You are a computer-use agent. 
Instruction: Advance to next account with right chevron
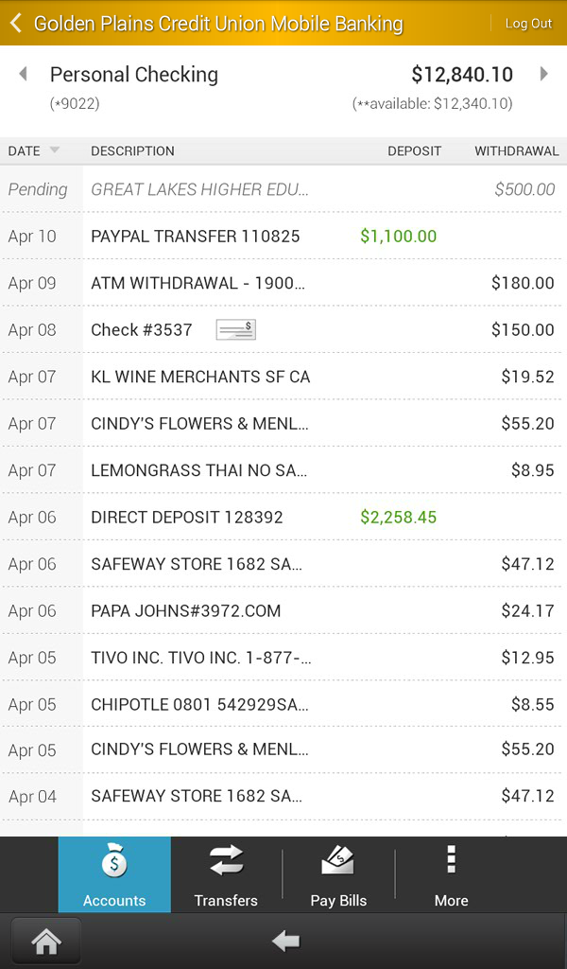[545, 73]
